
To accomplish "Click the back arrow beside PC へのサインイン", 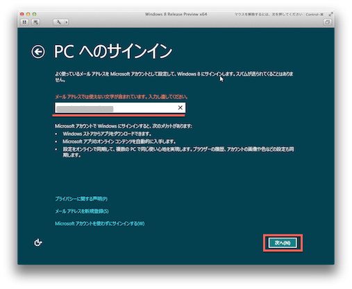I will click(38, 51).
